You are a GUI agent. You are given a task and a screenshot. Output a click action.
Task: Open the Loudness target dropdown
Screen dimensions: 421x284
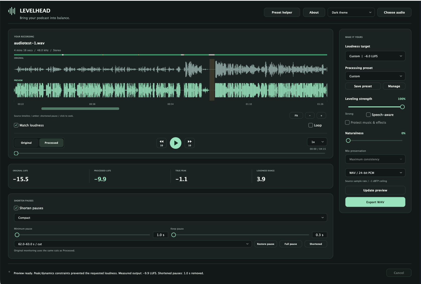(x=375, y=56)
